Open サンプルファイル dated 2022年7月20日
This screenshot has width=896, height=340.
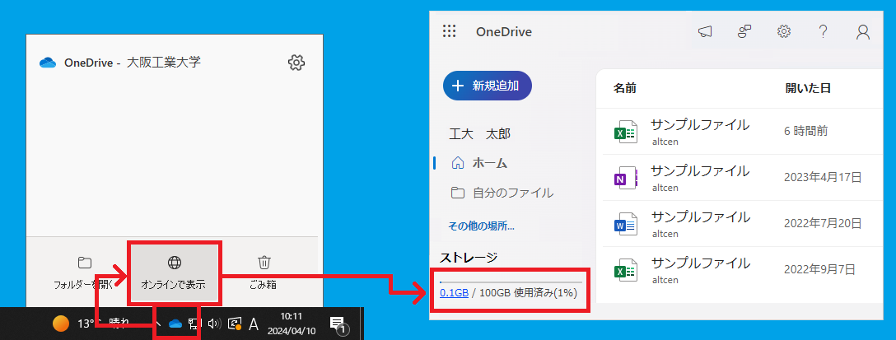pyautogui.click(x=700, y=217)
